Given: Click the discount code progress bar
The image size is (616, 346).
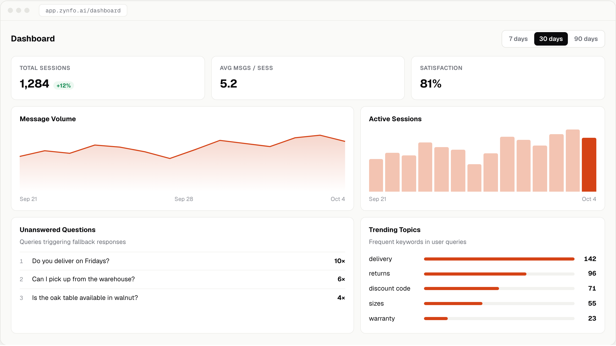Looking at the screenshot, I should click(x=499, y=289).
